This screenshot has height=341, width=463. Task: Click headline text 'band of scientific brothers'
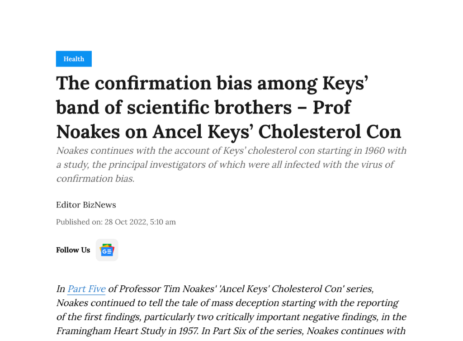174,108
